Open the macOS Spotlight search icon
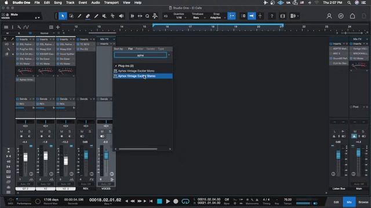Viewport: 371px width, 208px height. (349, 2)
